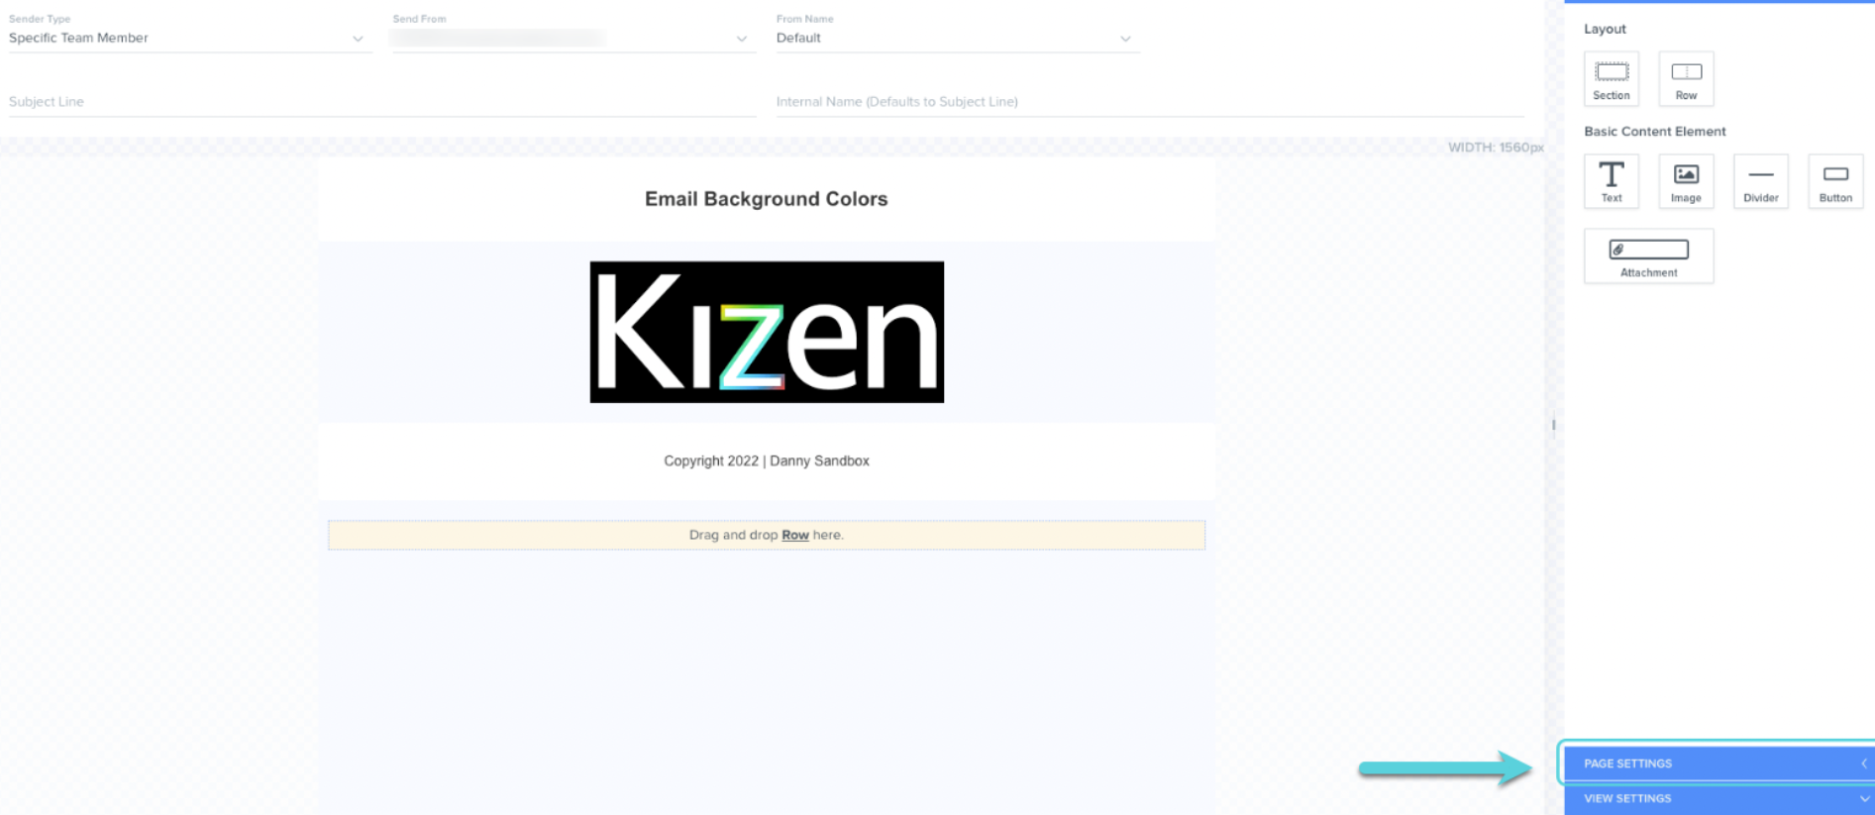Click the Row link in drop zone

pyautogui.click(x=795, y=535)
